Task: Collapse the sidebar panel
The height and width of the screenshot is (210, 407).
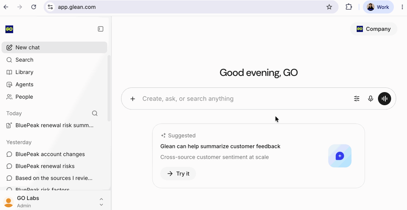Action: click(x=101, y=29)
